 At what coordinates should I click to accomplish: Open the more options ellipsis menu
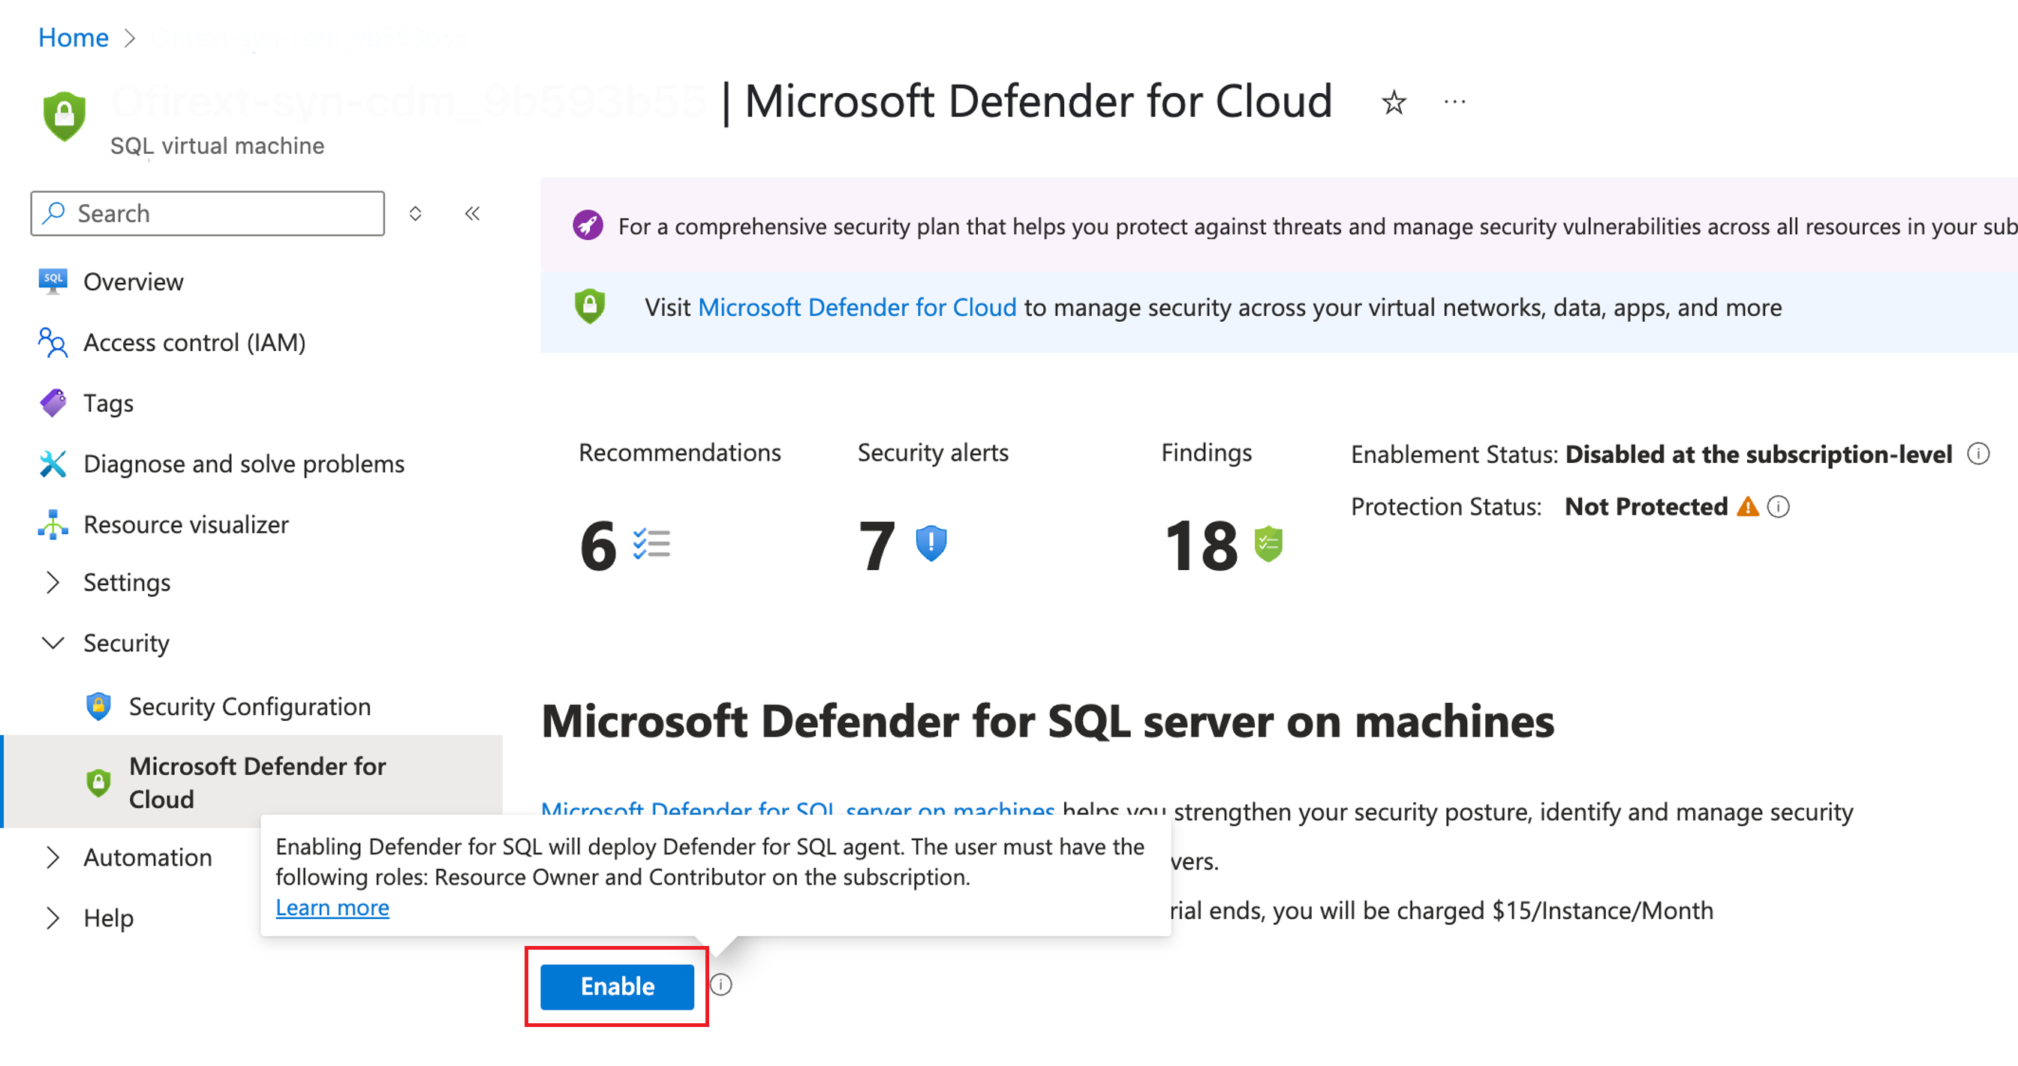pos(1454,102)
